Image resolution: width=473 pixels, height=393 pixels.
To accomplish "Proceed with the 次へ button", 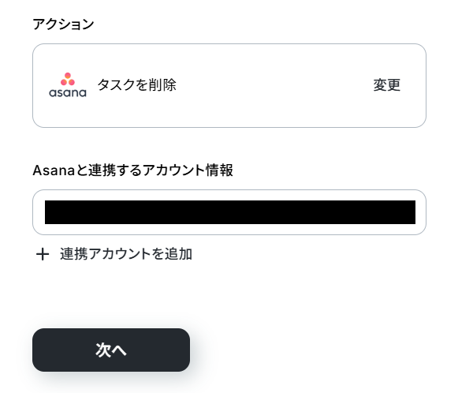I will pos(111,350).
